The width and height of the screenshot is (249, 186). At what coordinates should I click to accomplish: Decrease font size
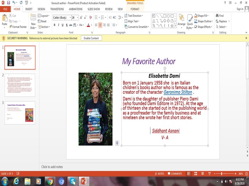[x=85, y=18]
